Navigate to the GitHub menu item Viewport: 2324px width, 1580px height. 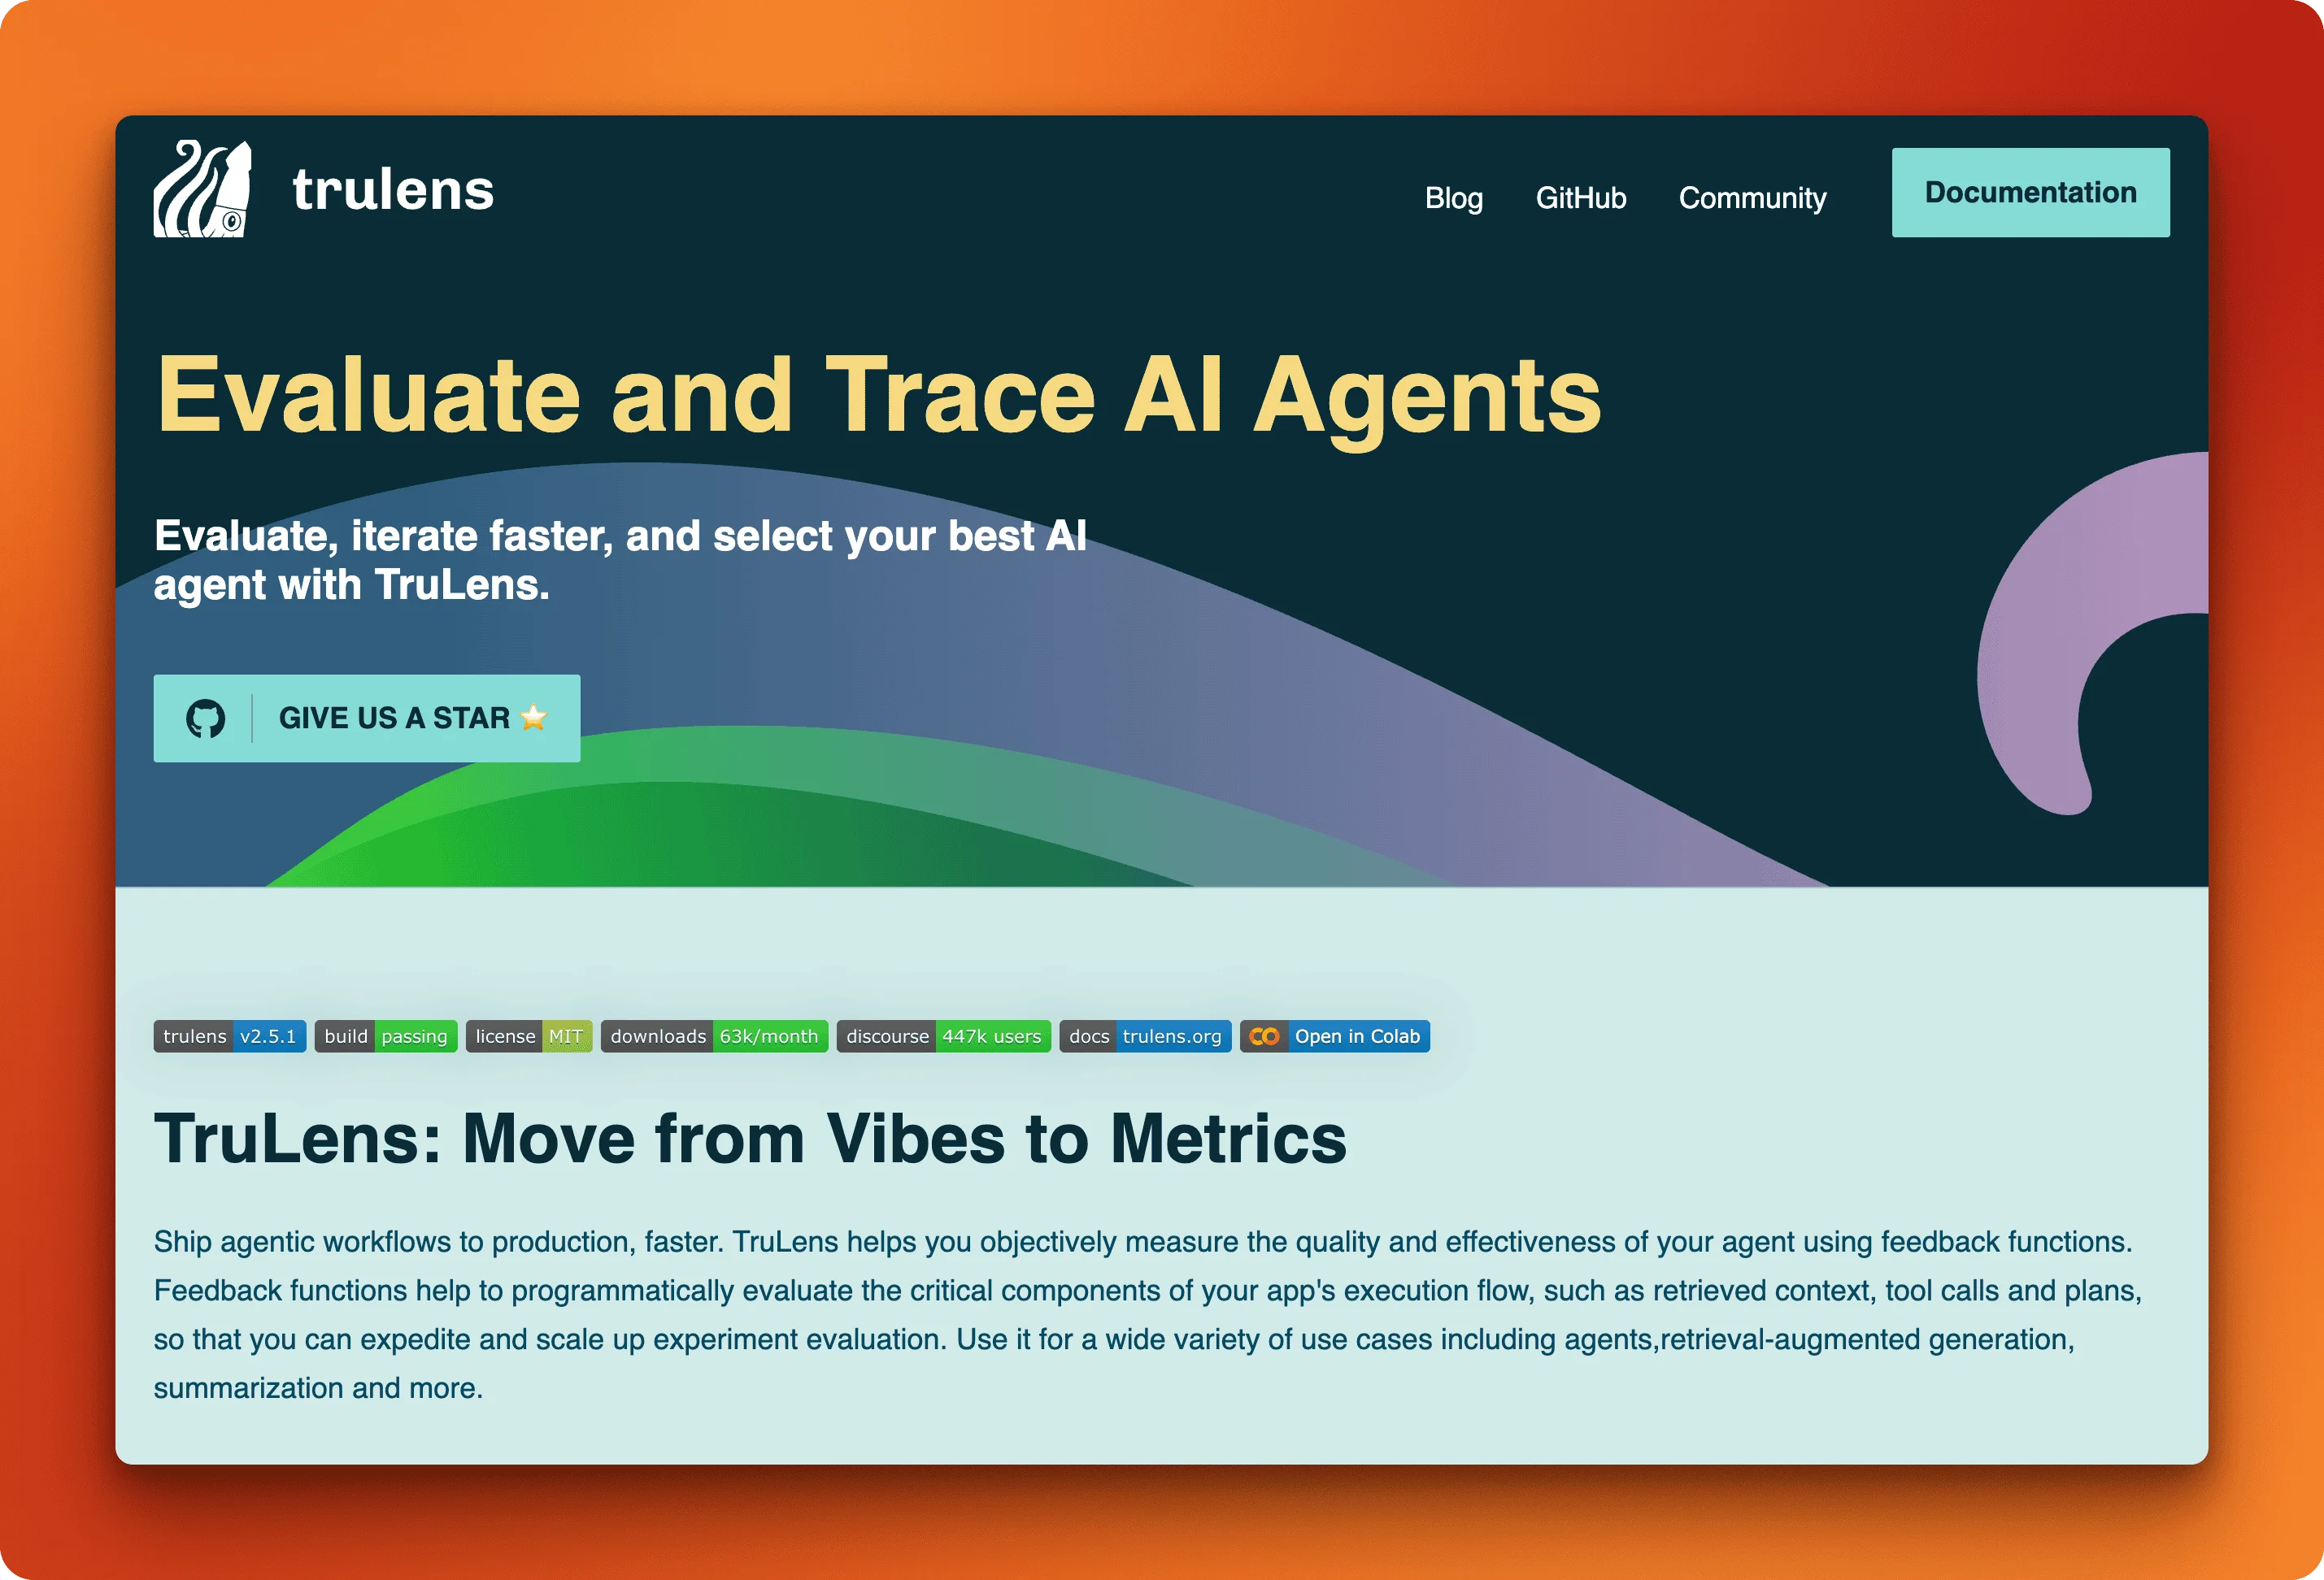[1582, 197]
